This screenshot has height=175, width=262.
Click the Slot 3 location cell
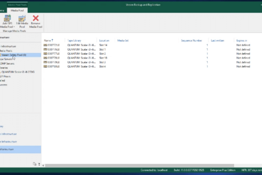pyautogui.click(x=103, y=62)
